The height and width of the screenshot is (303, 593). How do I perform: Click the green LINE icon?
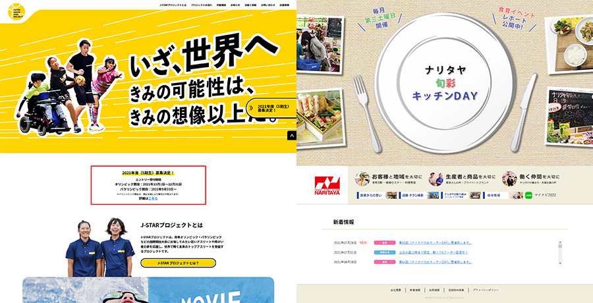[x=528, y=195]
